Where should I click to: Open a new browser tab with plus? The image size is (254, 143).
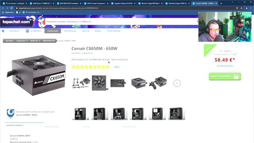[x=221, y=3]
